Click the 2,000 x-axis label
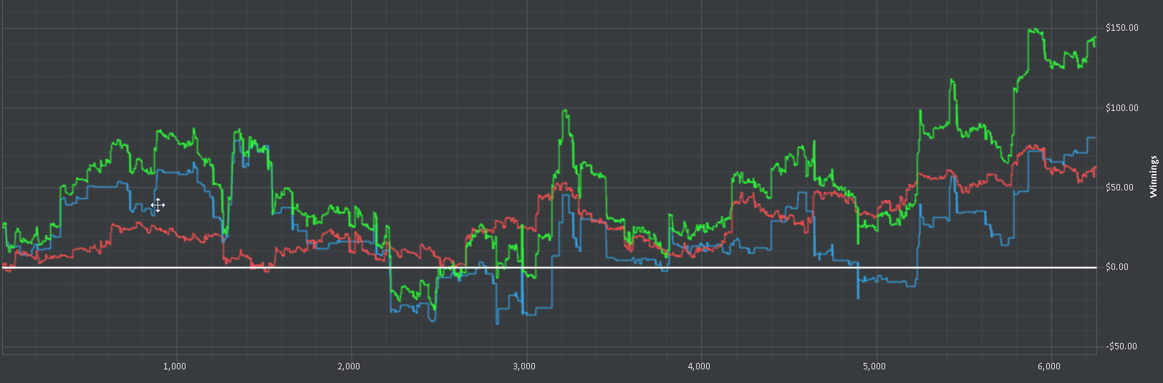1163x383 pixels. [349, 367]
